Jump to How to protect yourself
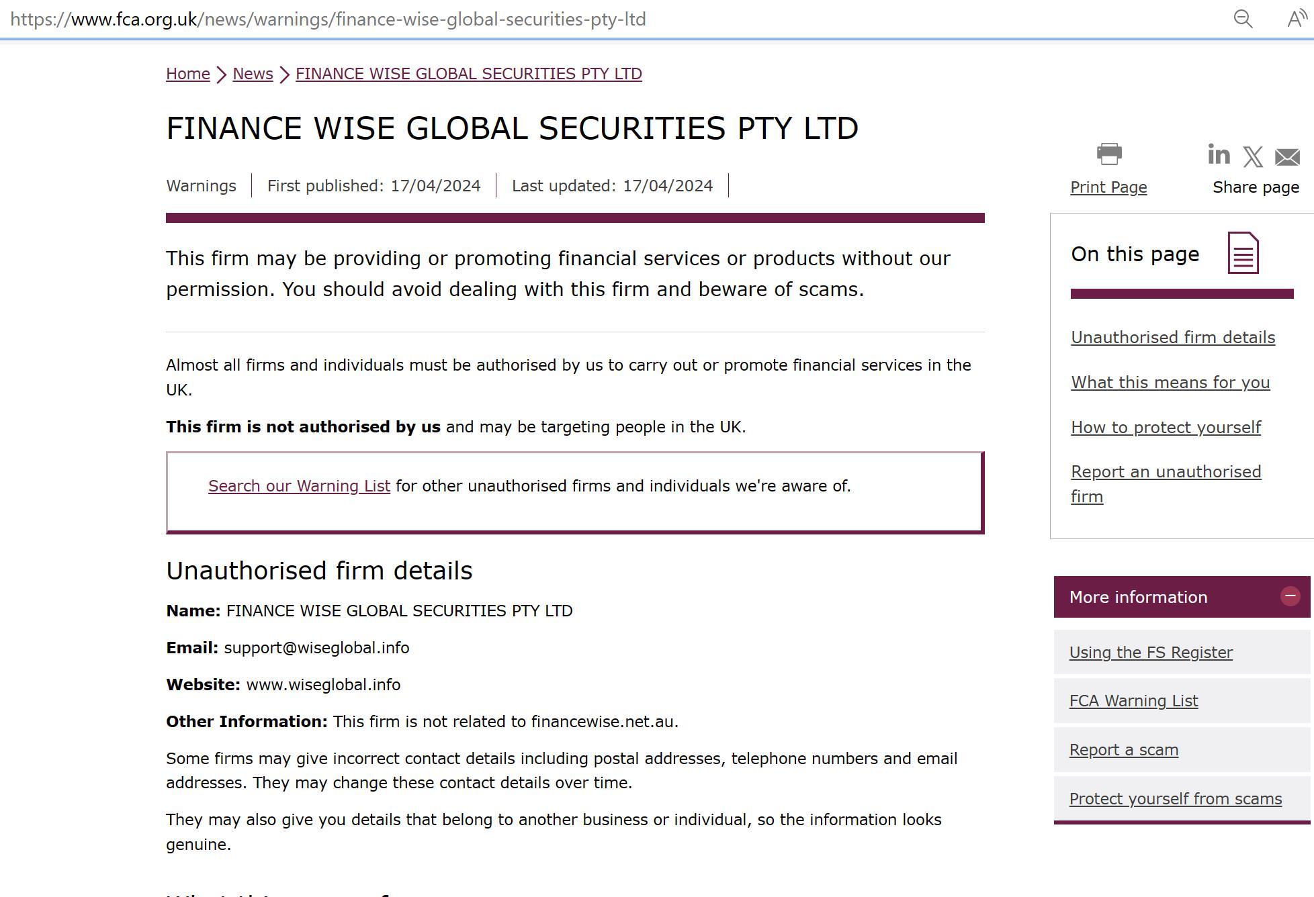Viewport: 1314px width, 897px height. (1166, 428)
